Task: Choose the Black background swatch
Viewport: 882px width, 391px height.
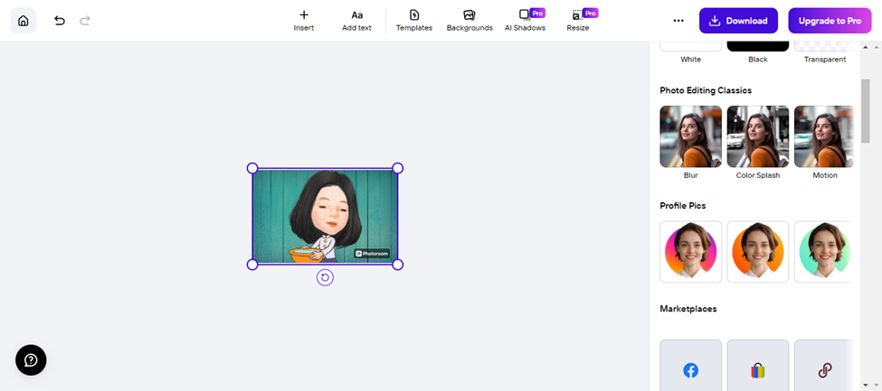Action: tap(758, 47)
